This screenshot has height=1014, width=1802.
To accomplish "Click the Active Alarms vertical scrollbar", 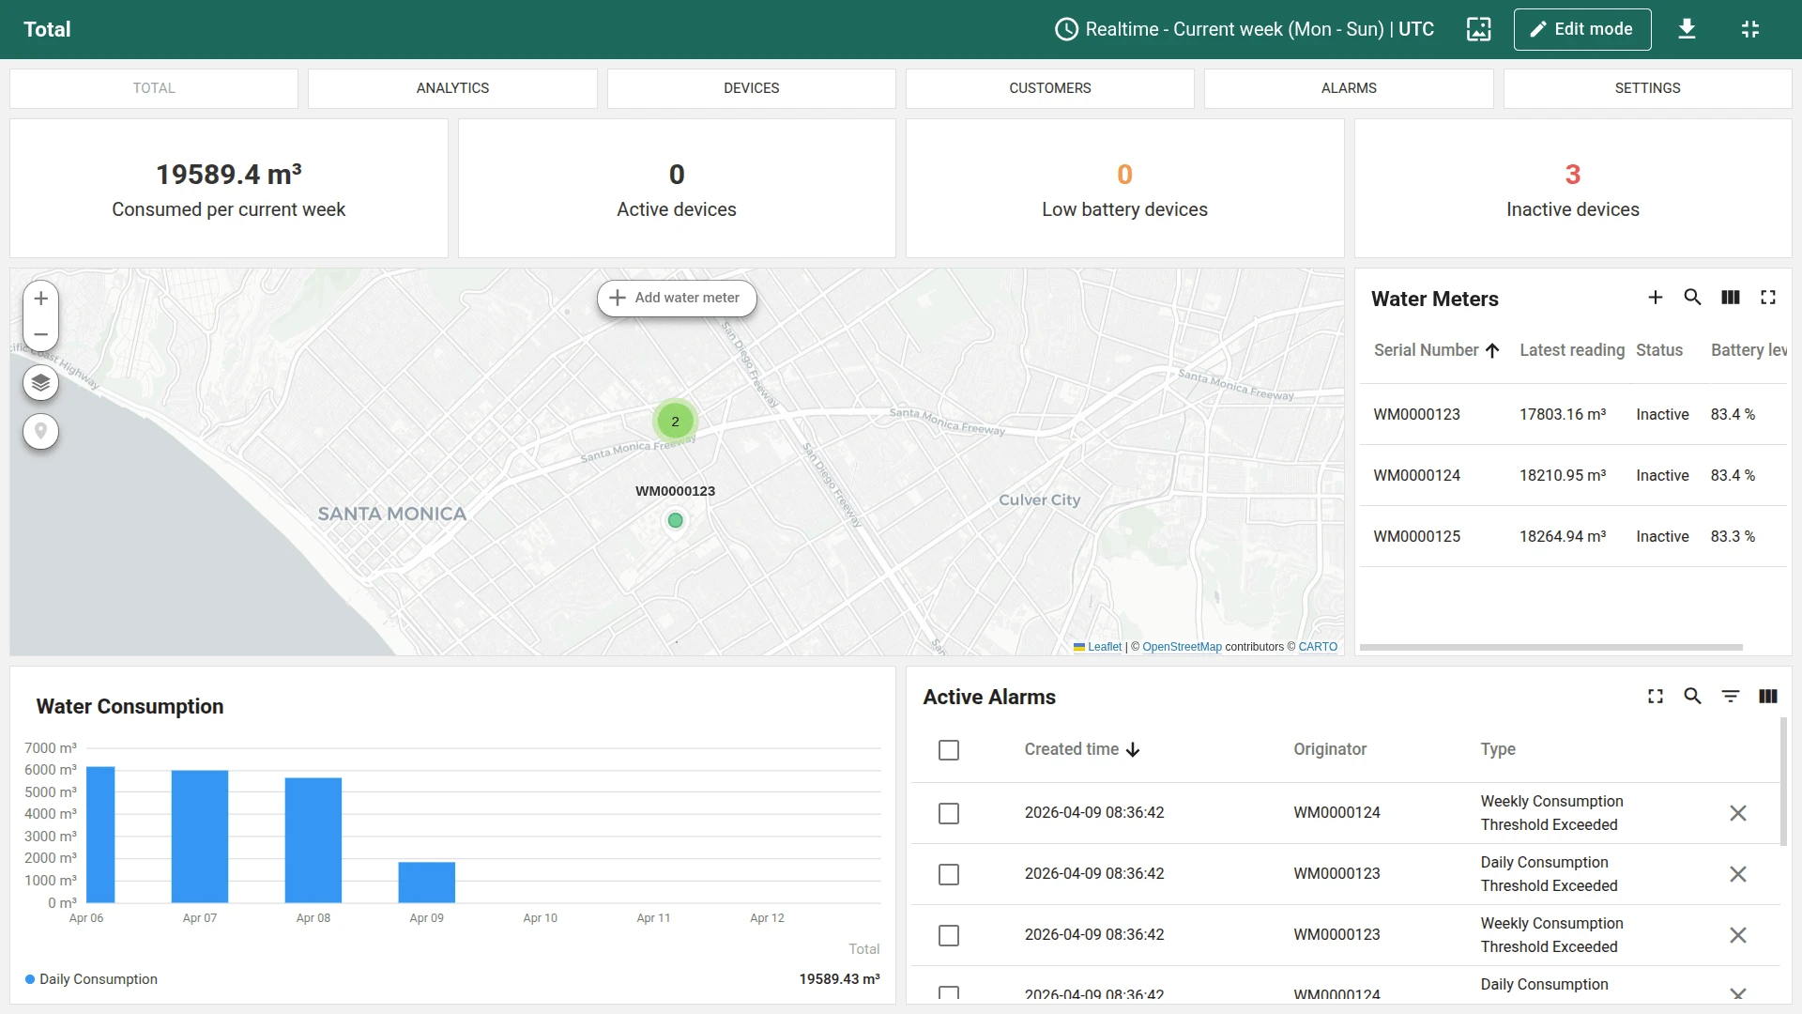I will 1783,781.
